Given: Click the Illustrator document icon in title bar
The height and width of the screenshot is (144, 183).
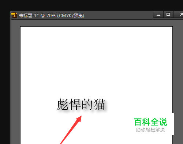Looking at the screenshot, I should 14,15.
